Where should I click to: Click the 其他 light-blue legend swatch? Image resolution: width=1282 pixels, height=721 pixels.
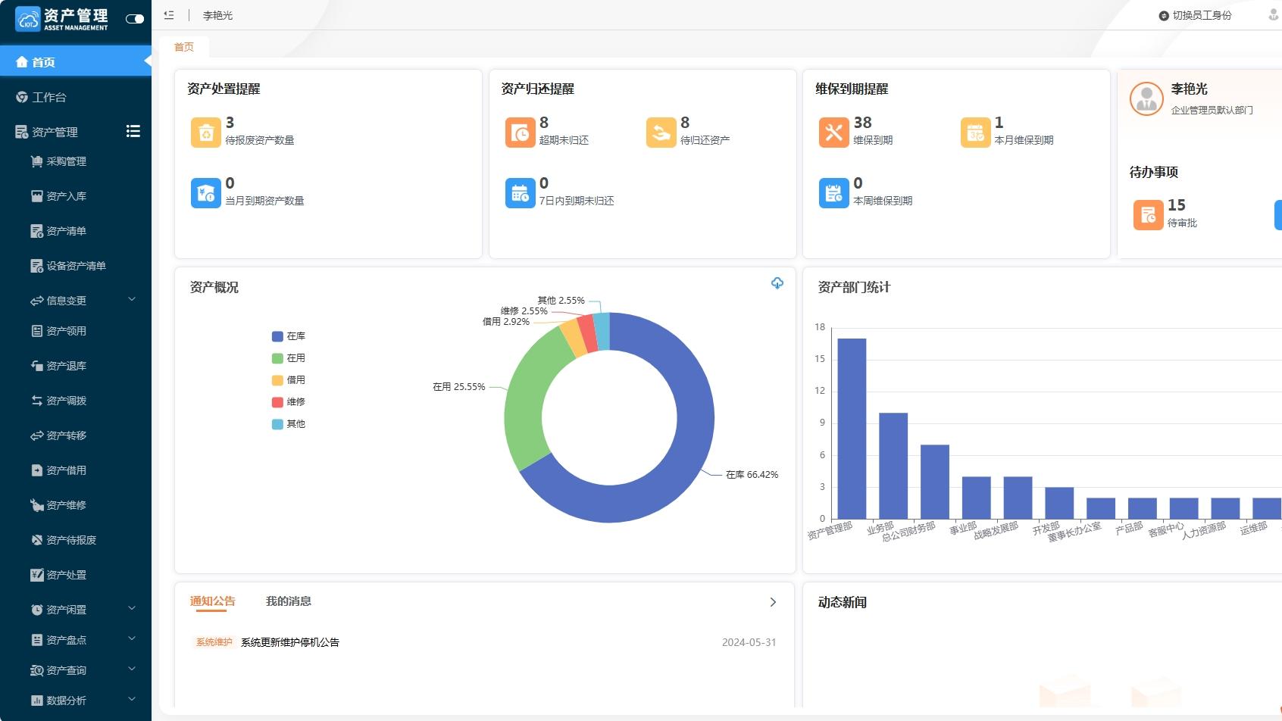pos(277,424)
